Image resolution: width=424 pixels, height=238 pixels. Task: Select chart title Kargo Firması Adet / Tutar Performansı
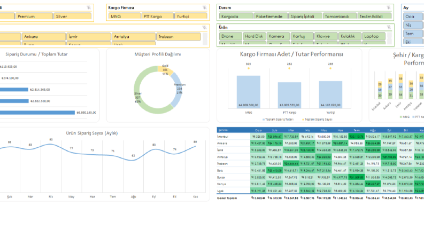pos(291,54)
